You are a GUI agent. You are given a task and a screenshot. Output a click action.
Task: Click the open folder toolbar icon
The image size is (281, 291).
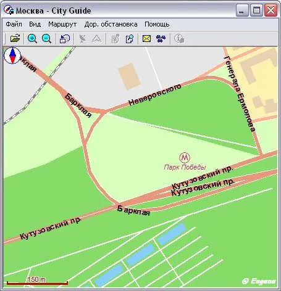tap(15, 38)
